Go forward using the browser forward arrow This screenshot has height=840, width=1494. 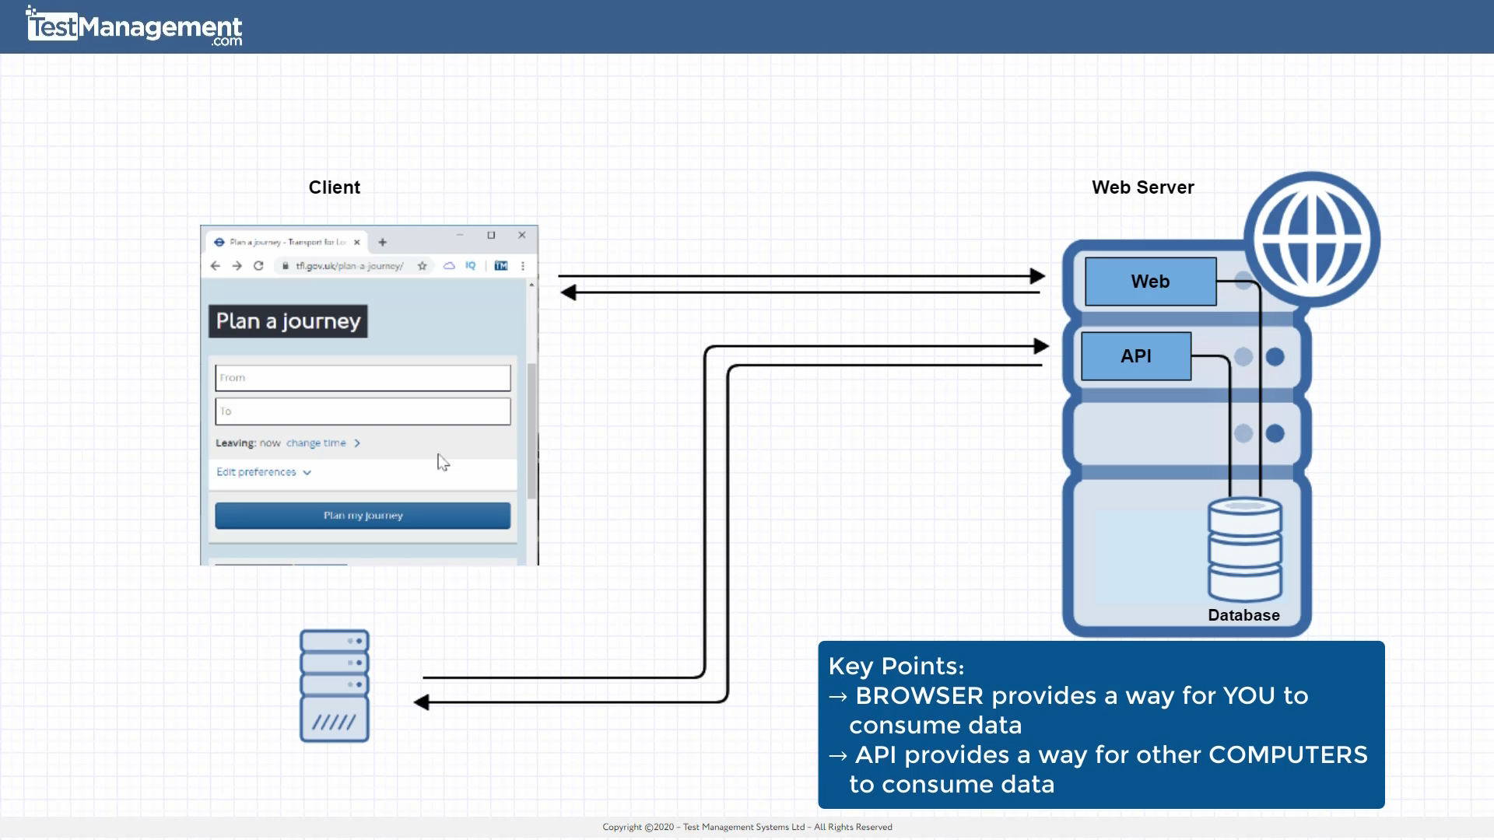pos(237,265)
